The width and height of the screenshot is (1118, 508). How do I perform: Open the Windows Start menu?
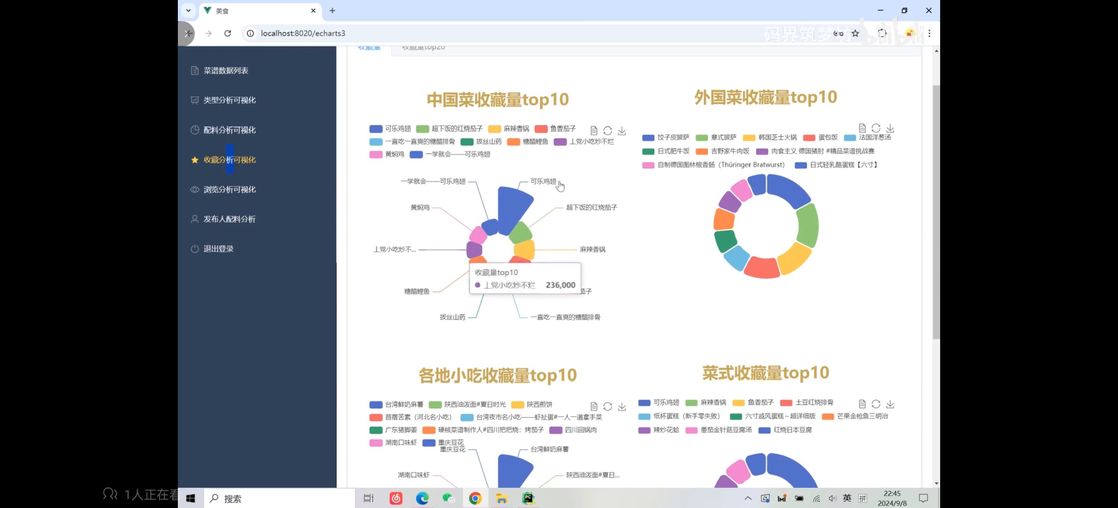[191, 498]
